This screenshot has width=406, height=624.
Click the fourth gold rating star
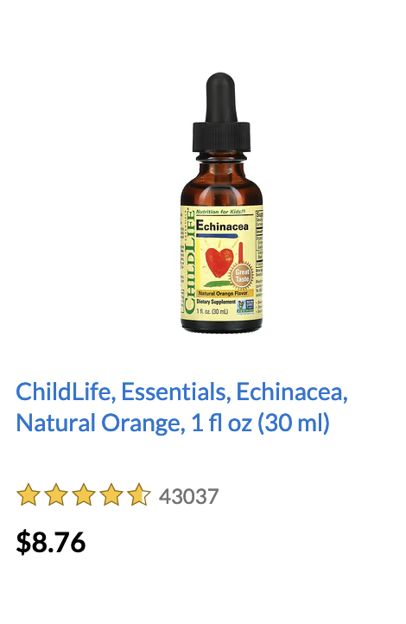pyautogui.click(x=111, y=494)
